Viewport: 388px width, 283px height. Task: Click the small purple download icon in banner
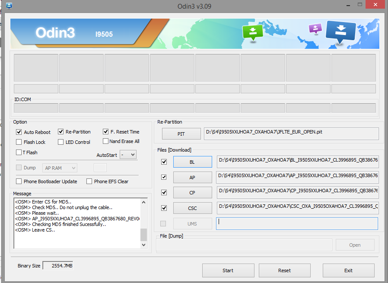point(315,29)
